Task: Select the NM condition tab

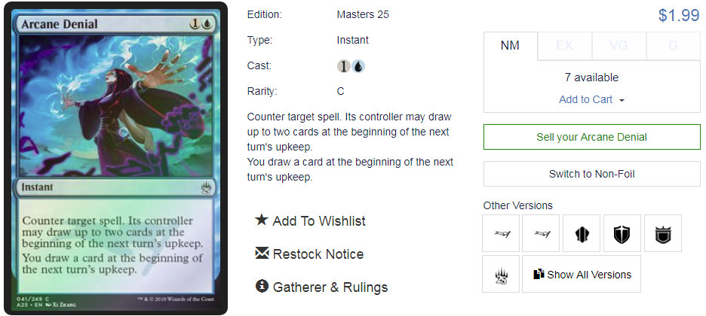Action: click(510, 46)
